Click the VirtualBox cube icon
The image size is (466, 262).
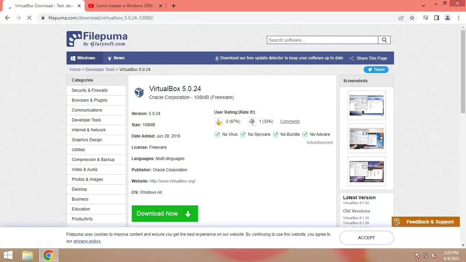139,92
